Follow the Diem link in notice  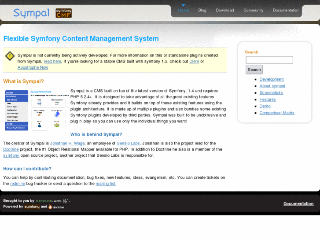coord(194,62)
